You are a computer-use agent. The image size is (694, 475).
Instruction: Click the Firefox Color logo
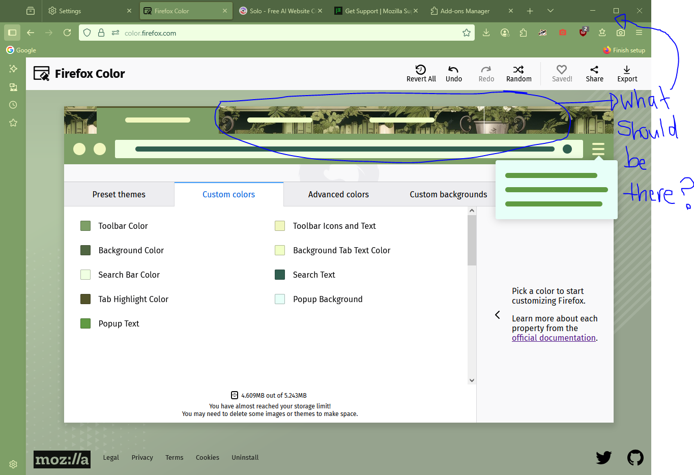79,74
